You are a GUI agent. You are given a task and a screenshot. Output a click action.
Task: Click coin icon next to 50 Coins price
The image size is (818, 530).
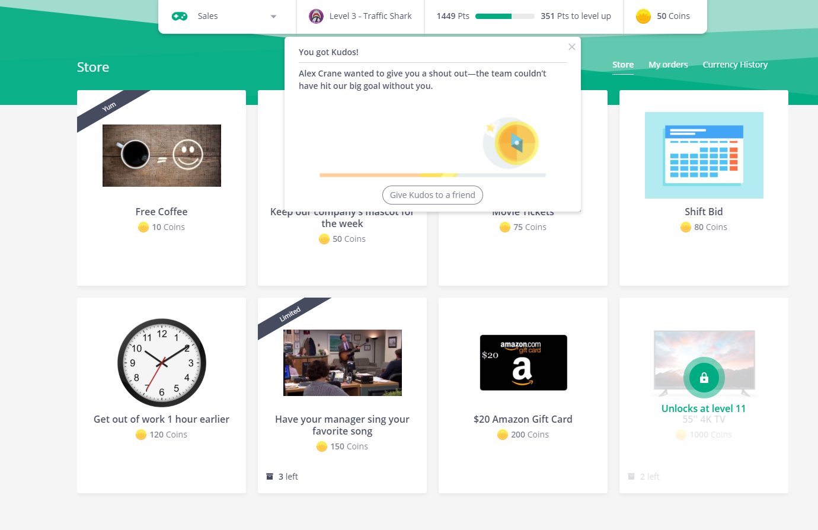[324, 239]
